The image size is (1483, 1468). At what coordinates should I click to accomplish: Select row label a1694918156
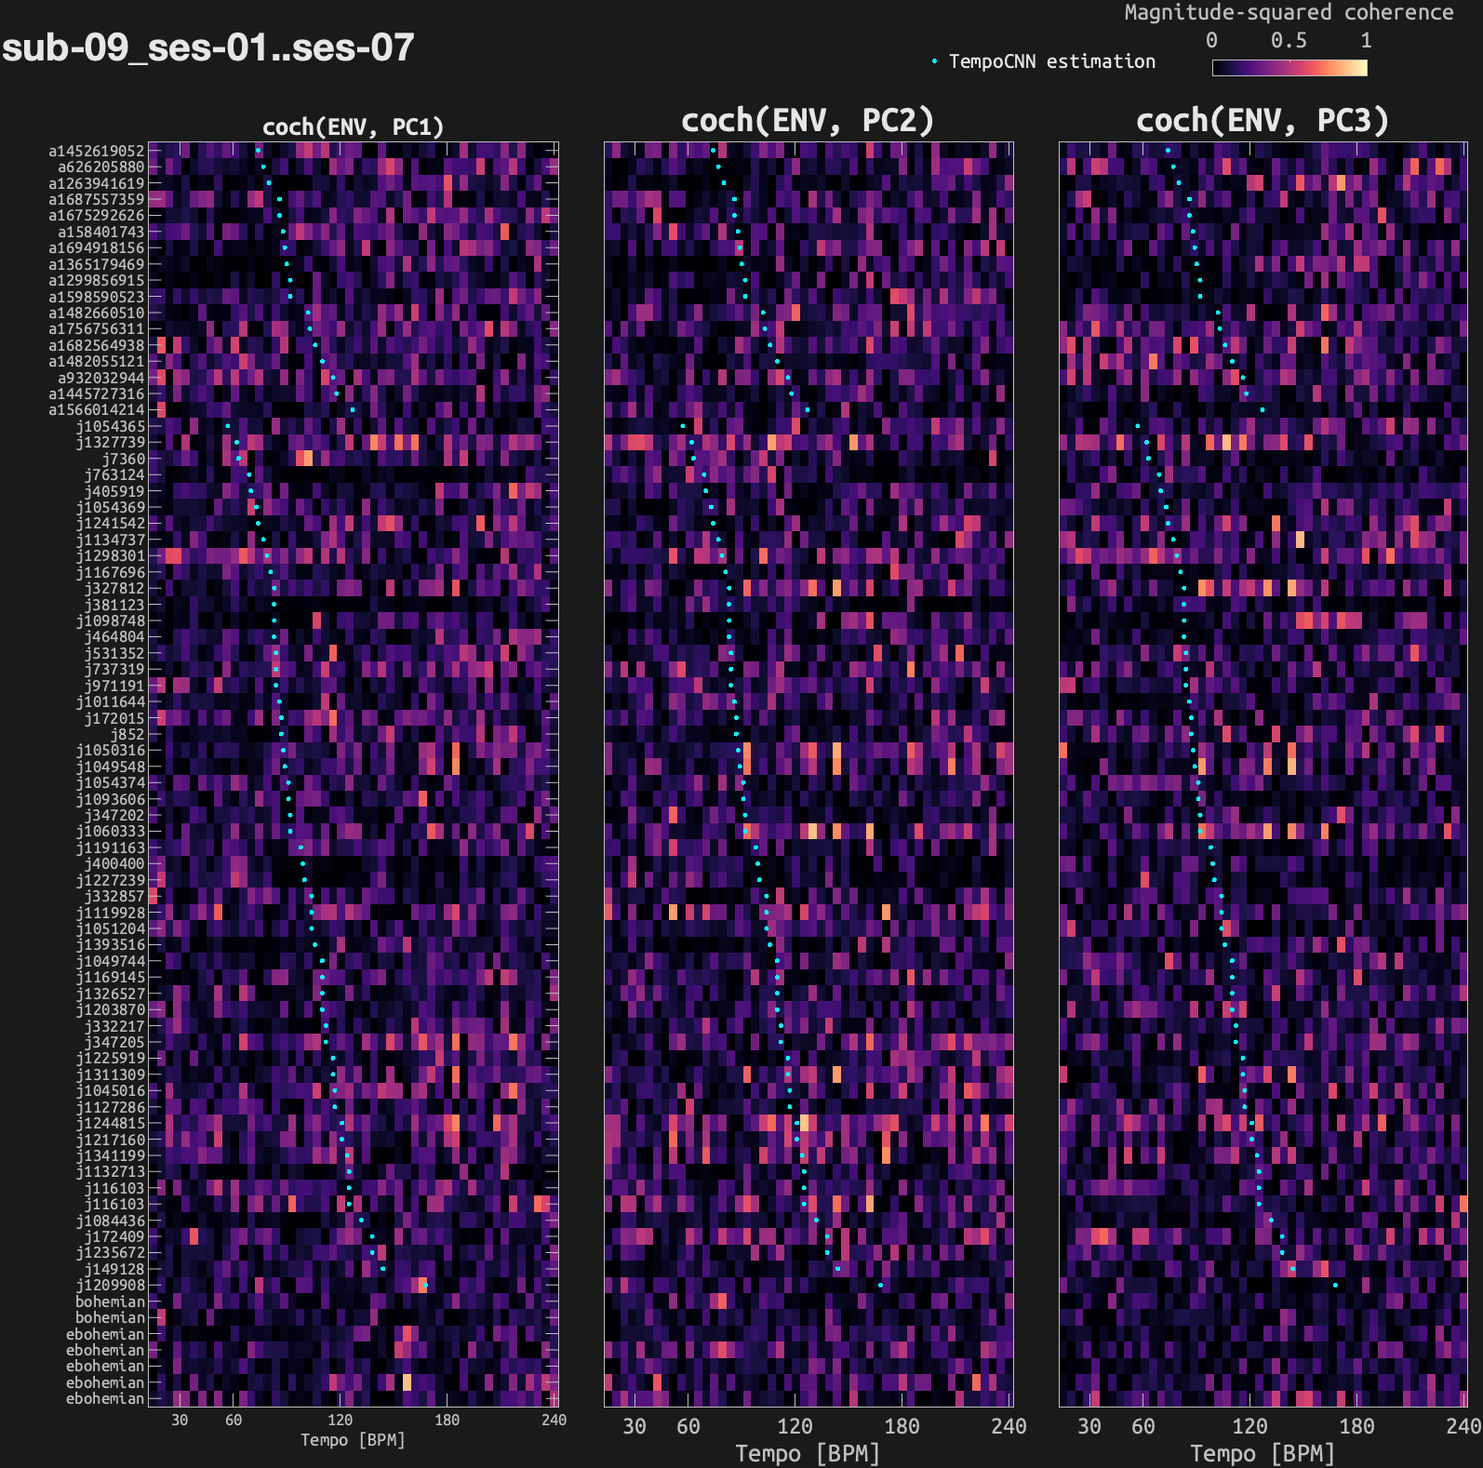click(97, 247)
